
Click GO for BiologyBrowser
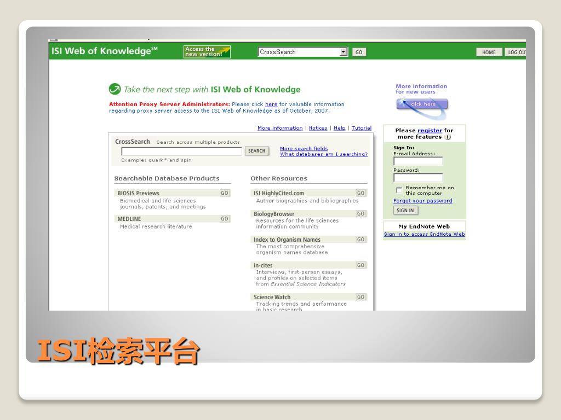click(360, 214)
